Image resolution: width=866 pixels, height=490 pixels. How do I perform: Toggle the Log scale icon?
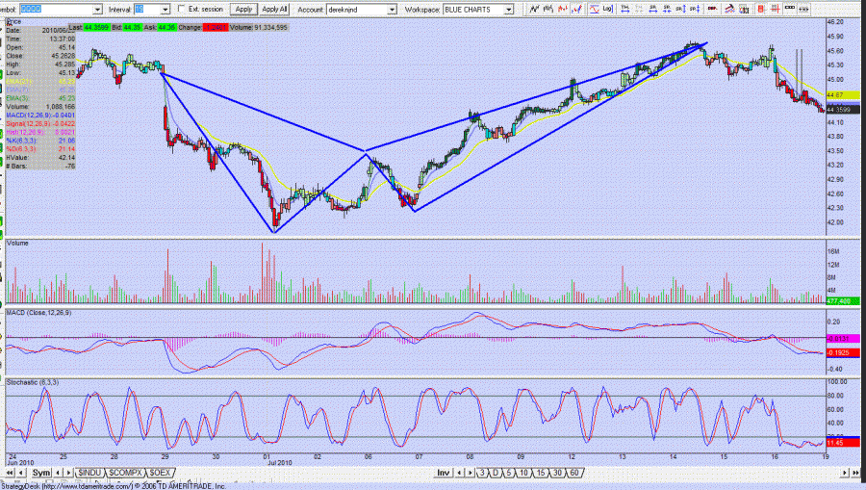(607, 9)
